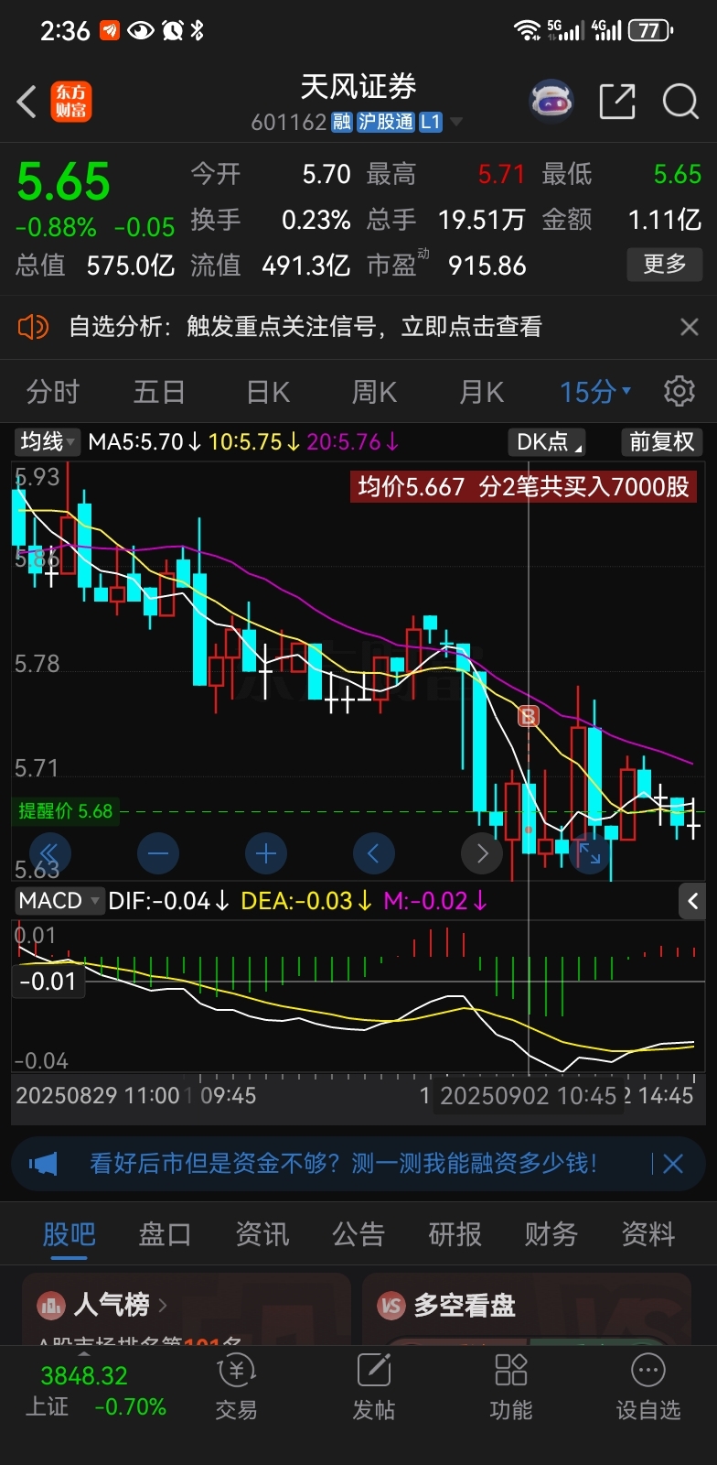The width and height of the screenshot is (717, 1465).
Task: Tap the share export icon
Action: 617,102
